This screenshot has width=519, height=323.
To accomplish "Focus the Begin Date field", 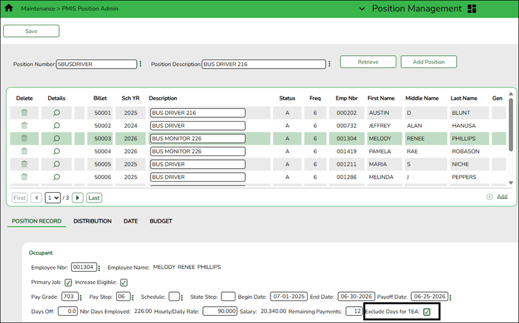I will point(289,296).
